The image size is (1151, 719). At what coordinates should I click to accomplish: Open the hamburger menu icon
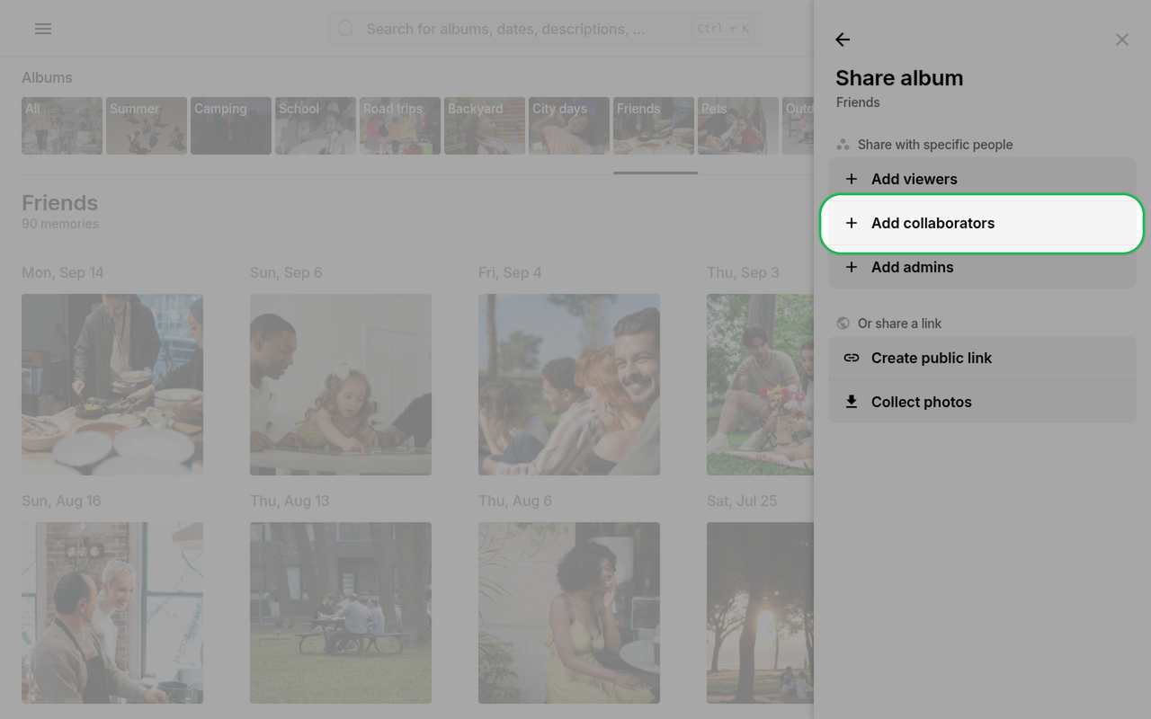point(42,29)
